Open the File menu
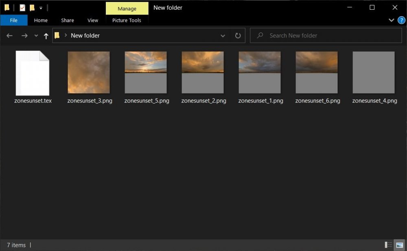Screen dimensions: 407x251 (x=13, y=20)
